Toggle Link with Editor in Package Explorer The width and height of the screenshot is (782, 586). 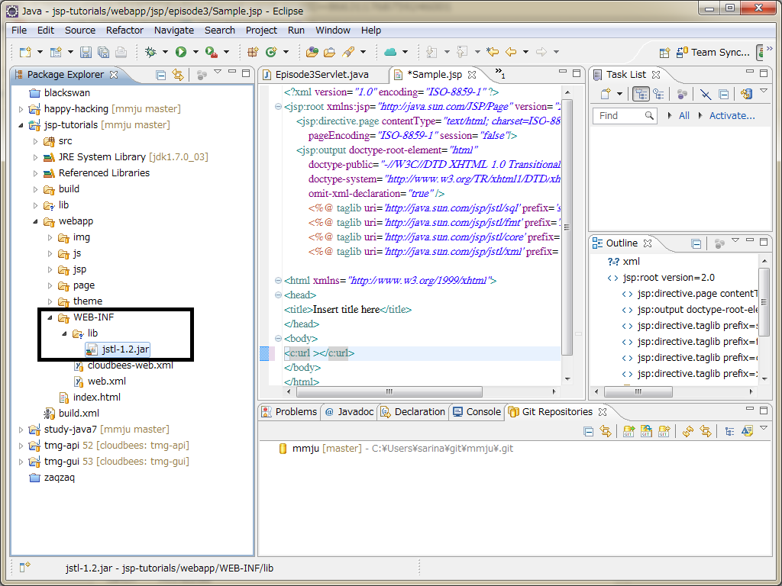[x=178, y=74]
